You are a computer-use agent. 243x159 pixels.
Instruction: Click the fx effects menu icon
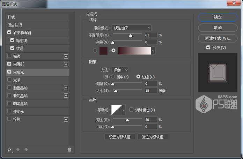10,150
